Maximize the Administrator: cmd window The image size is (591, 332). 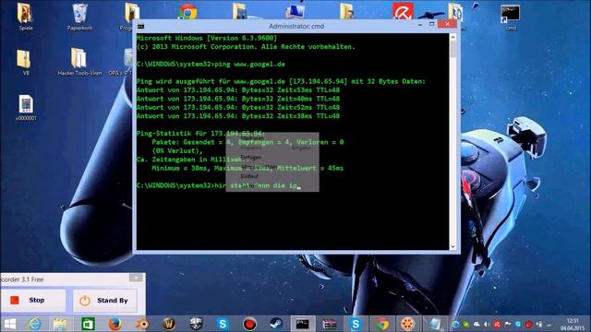tap(432, 25)
